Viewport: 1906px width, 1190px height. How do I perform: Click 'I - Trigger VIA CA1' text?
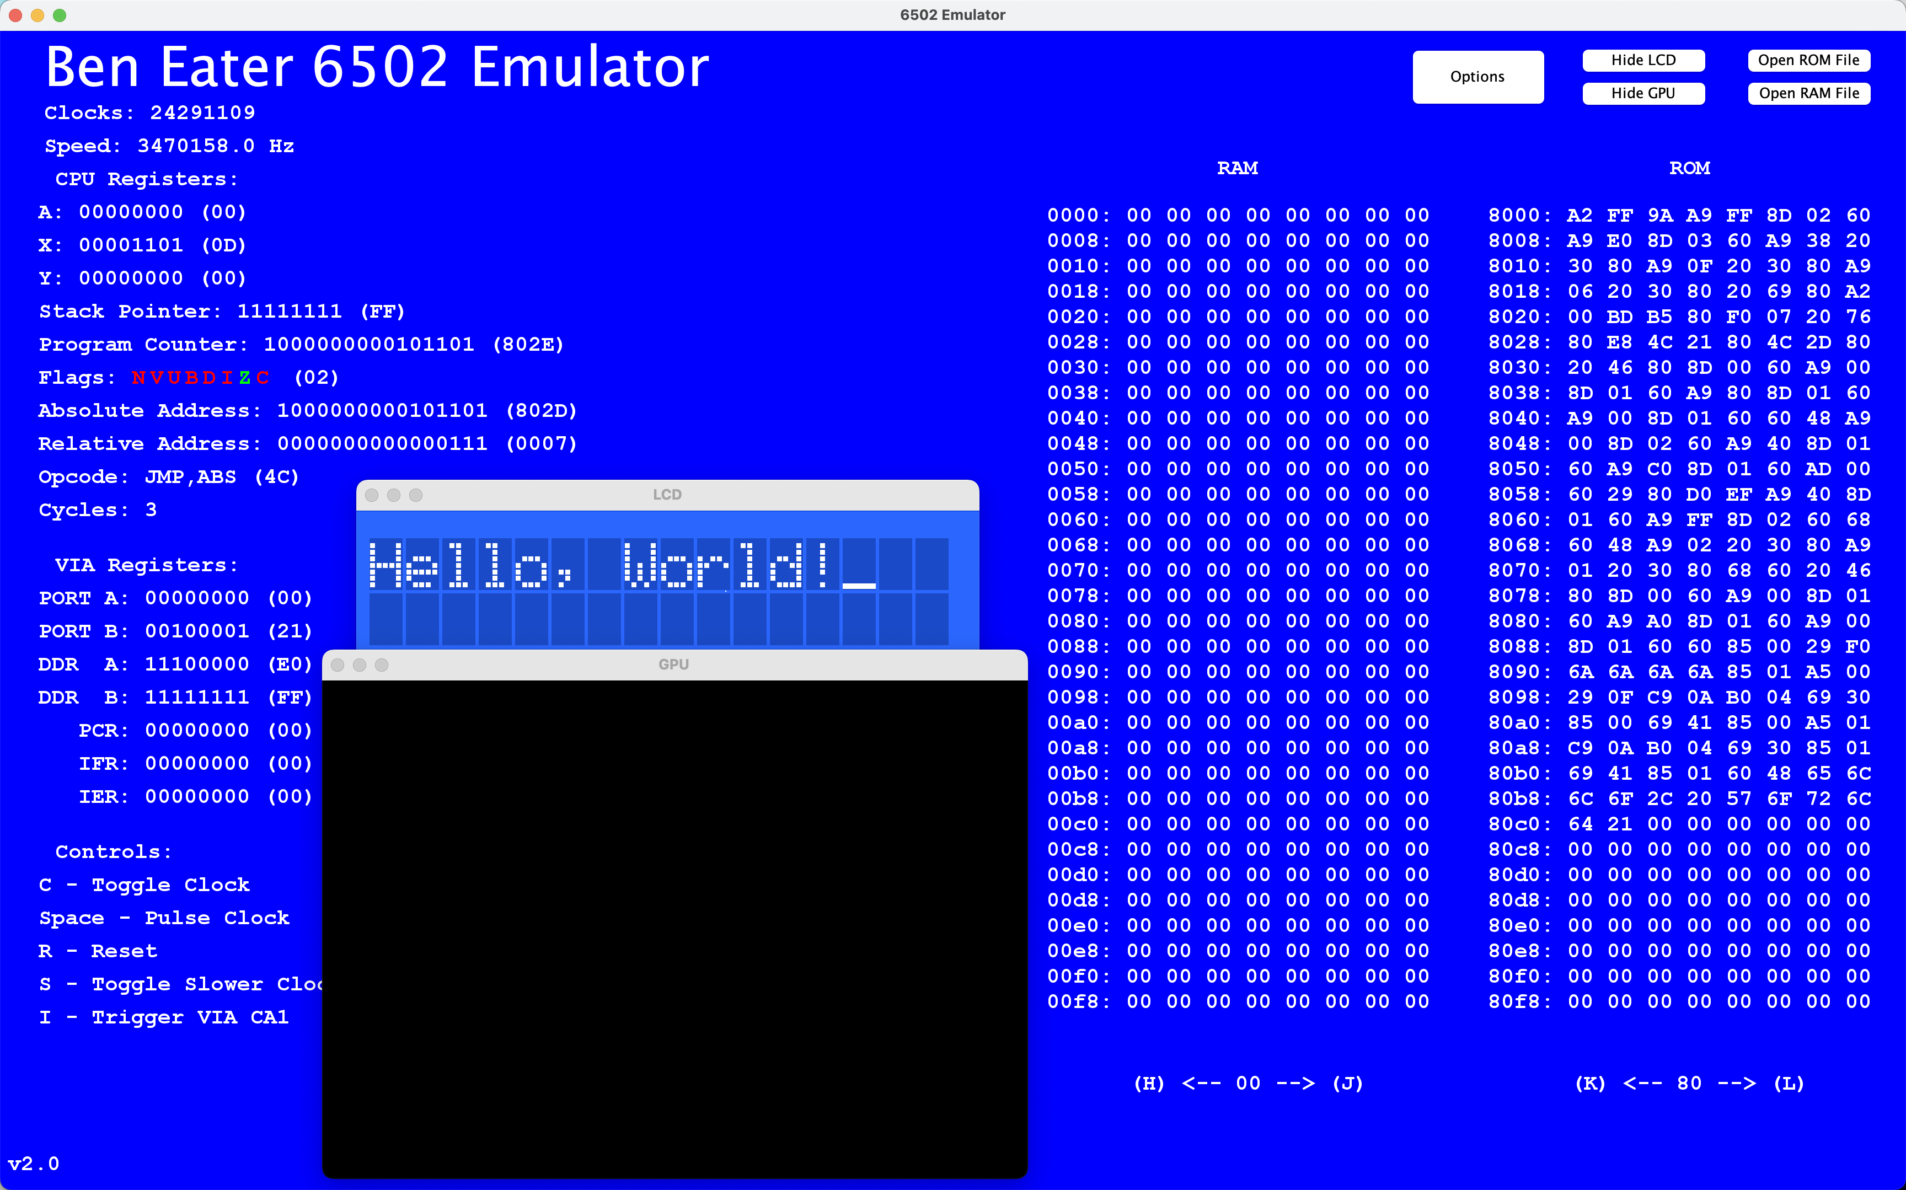pyautogui.click(x=164, y=1017)
